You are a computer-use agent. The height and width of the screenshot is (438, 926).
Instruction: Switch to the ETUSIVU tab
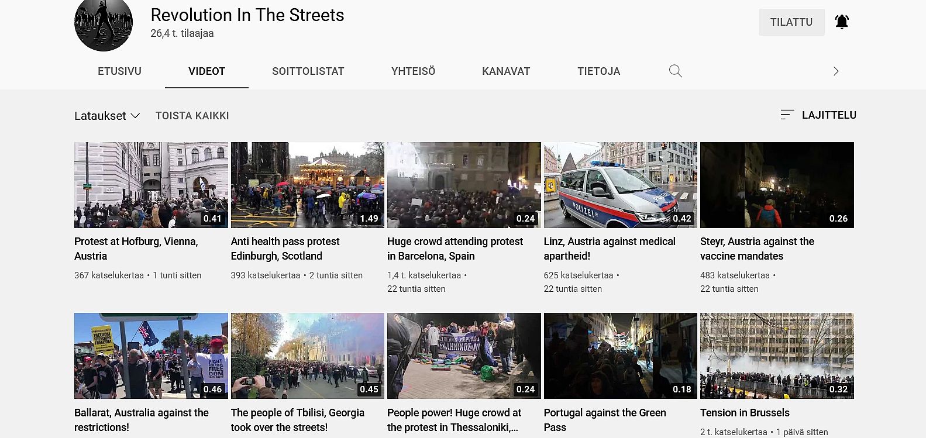[x=119, y=71]
